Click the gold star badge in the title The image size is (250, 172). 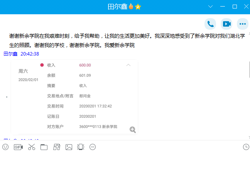tap(138, 7)
